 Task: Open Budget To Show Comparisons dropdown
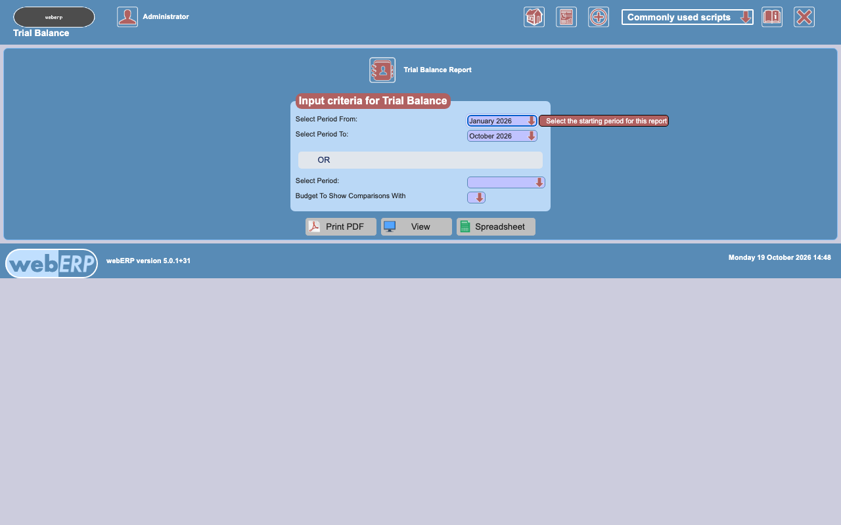point(476,198)
